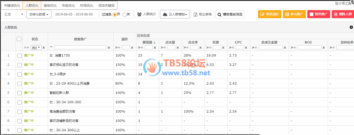
Task: Tick the select-all checkbox in header
Action: click(x=19, y=39)
